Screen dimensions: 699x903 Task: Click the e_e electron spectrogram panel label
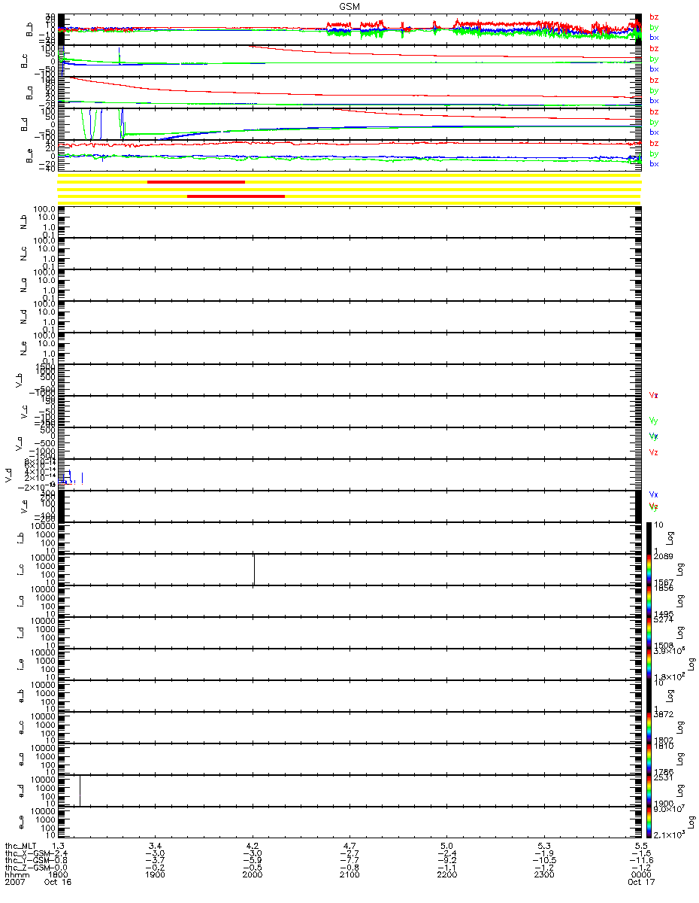coord(23,822)
